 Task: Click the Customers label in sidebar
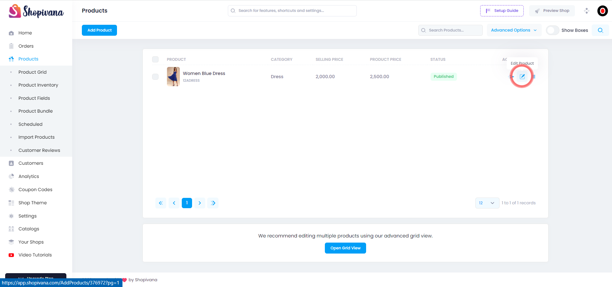(x=31, y=163)
